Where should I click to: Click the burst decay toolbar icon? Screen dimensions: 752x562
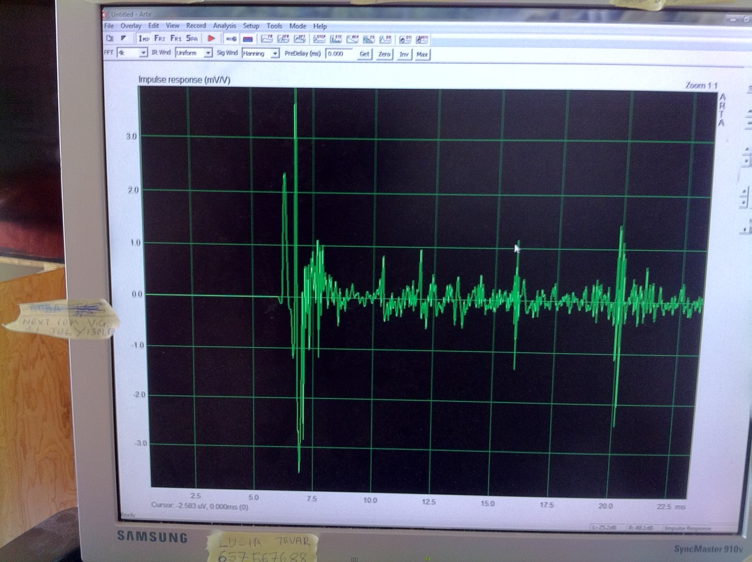pyautogui.click(x=352, y=39)
